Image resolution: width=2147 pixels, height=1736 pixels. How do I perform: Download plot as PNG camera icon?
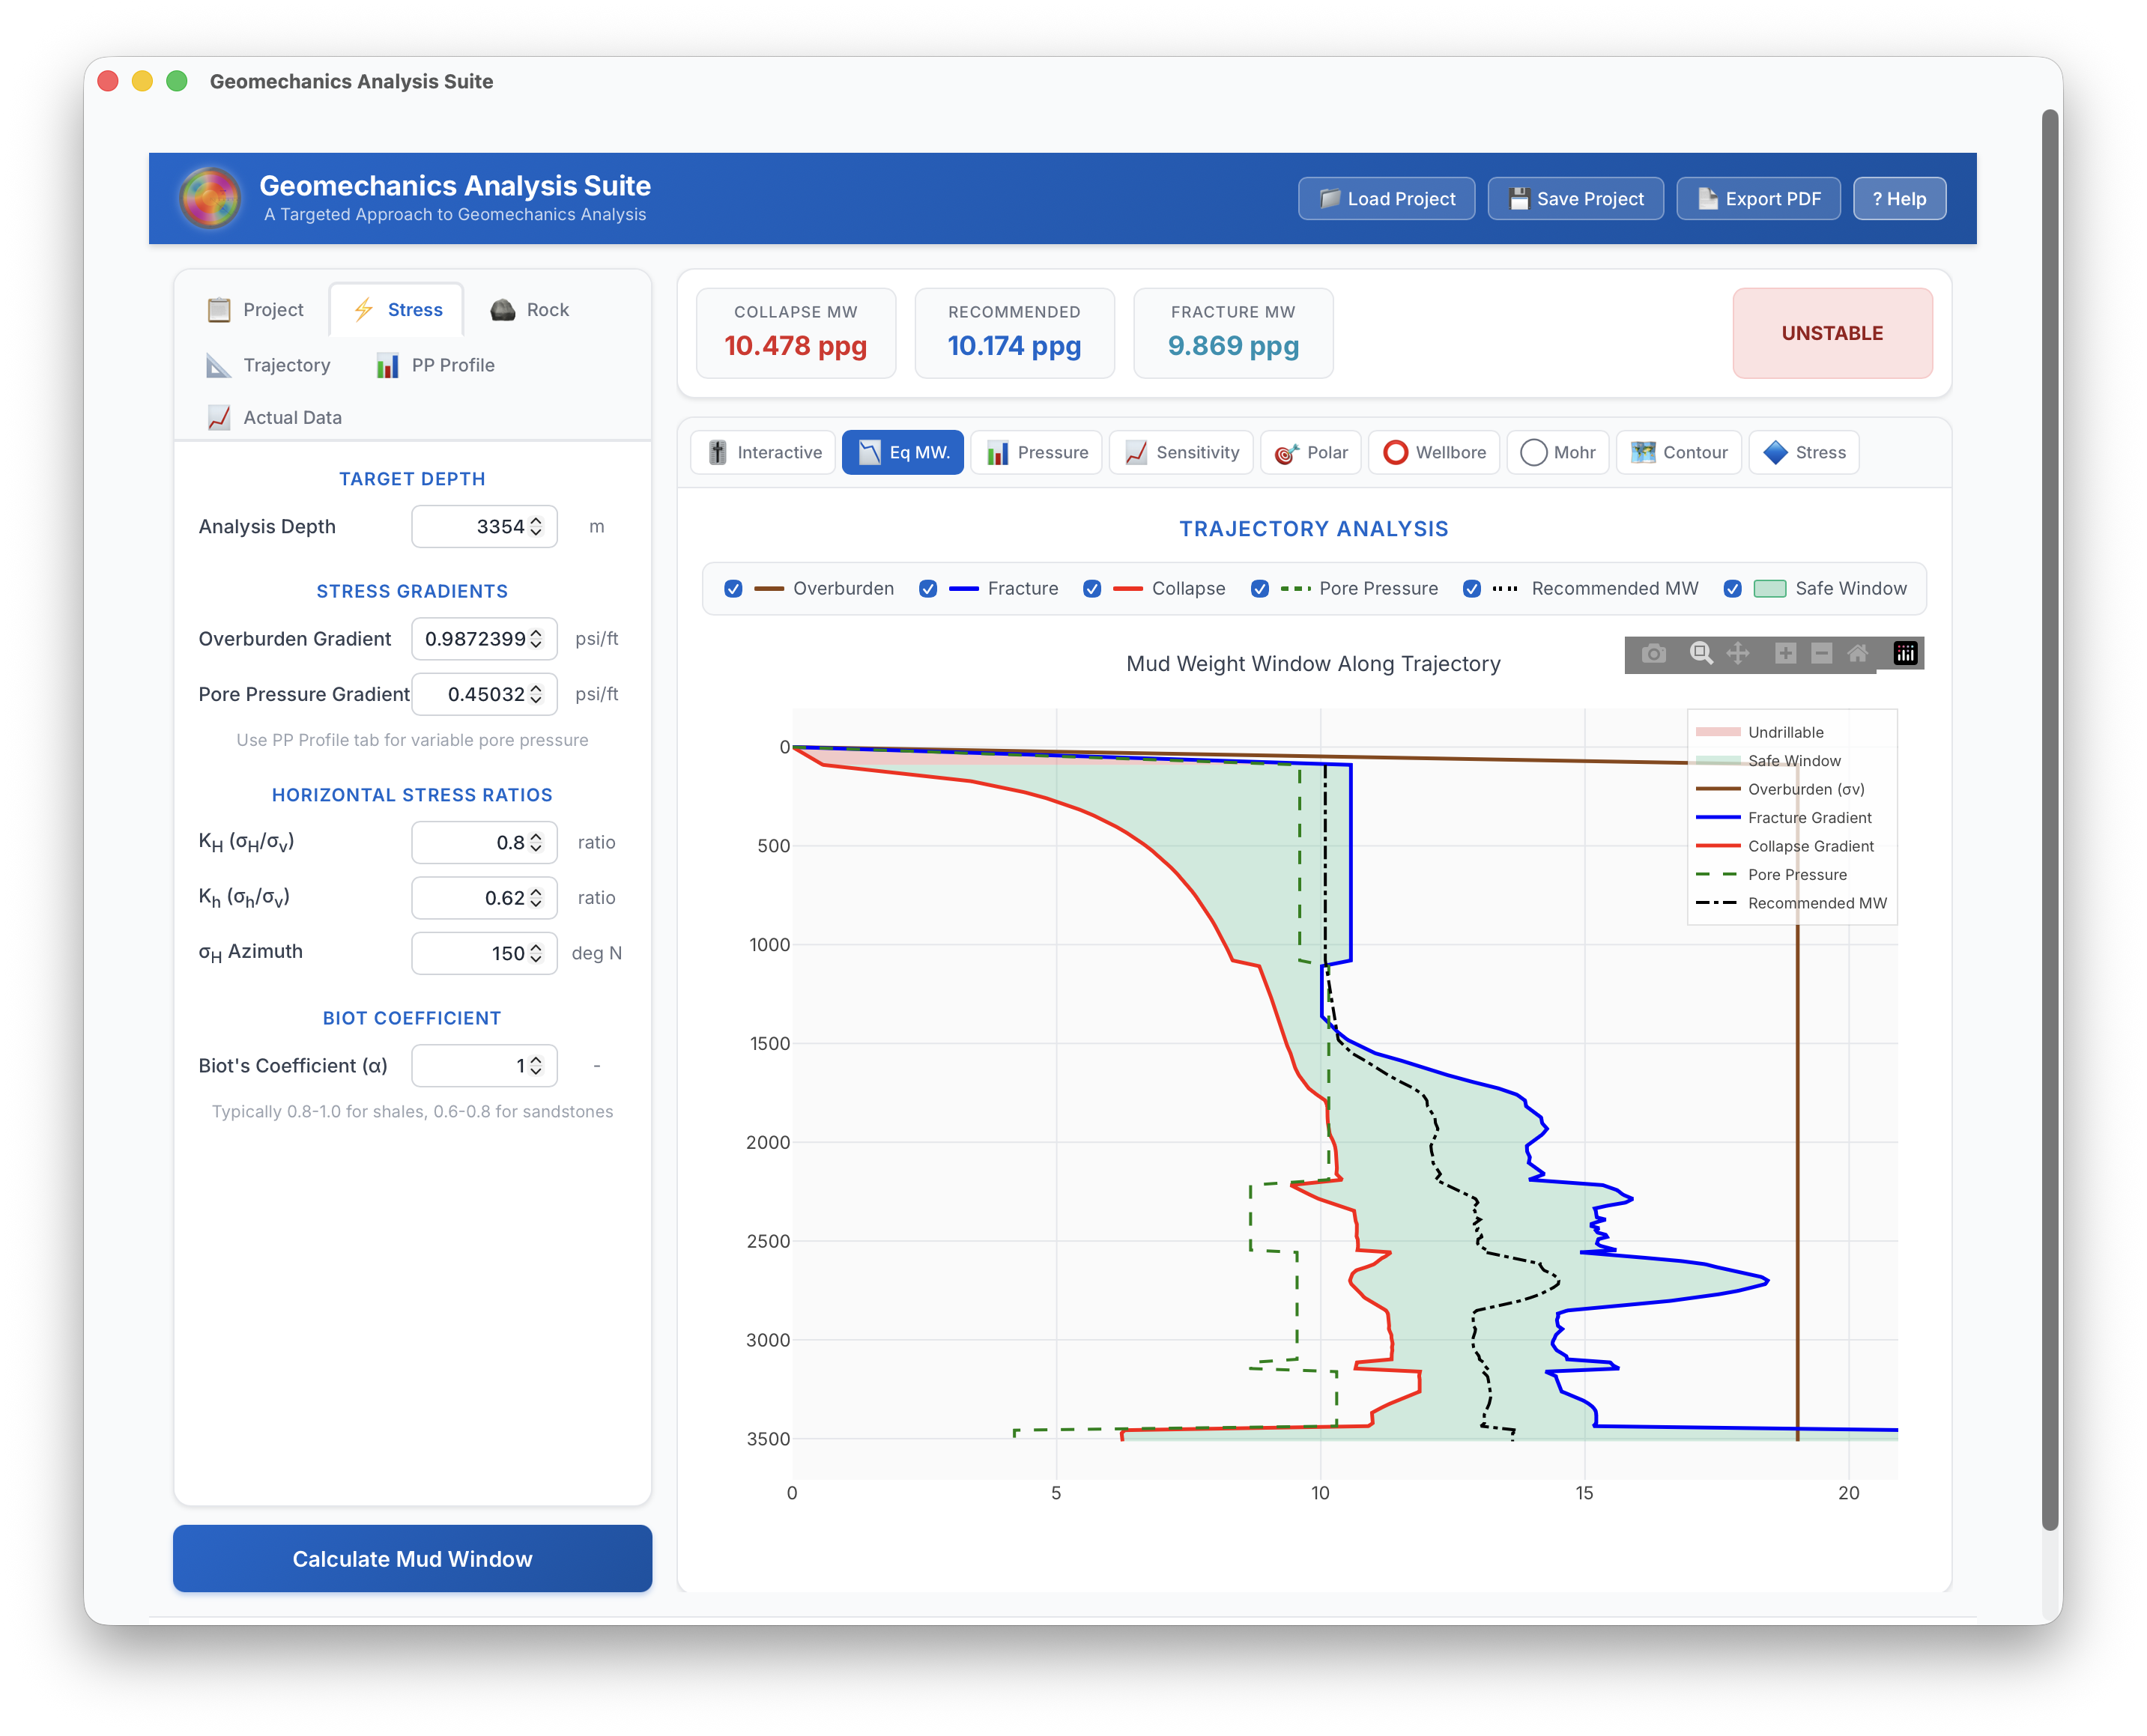click(1654, 654)
